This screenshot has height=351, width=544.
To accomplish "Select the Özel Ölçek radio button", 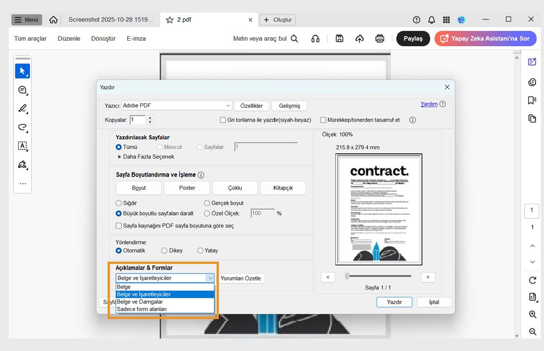I will coord(207,213).
